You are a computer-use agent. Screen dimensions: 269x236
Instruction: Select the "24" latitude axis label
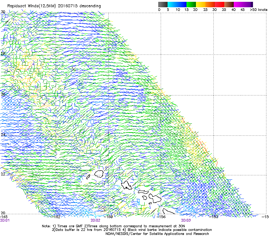(3, 135)
